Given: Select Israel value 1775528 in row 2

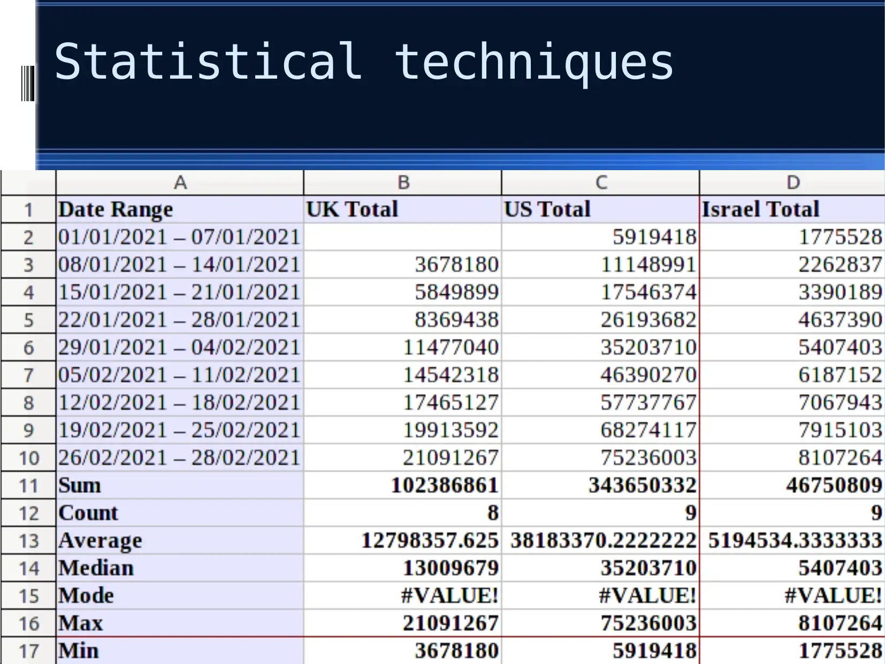Looking at the screenshot, I should click(792, 237).
